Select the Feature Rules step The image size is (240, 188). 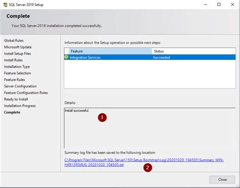pyautogui.click(x=15, y=80)
